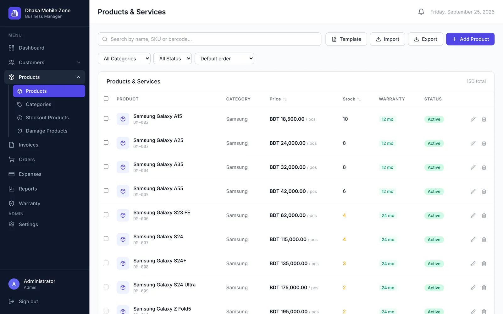The height and width of the screenshot is (314, 503).
Task: Delete Samsung Galaxy A55 with trash icon
Action: [484, 191]
